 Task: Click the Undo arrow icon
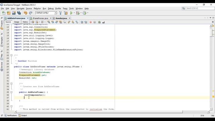26,13
